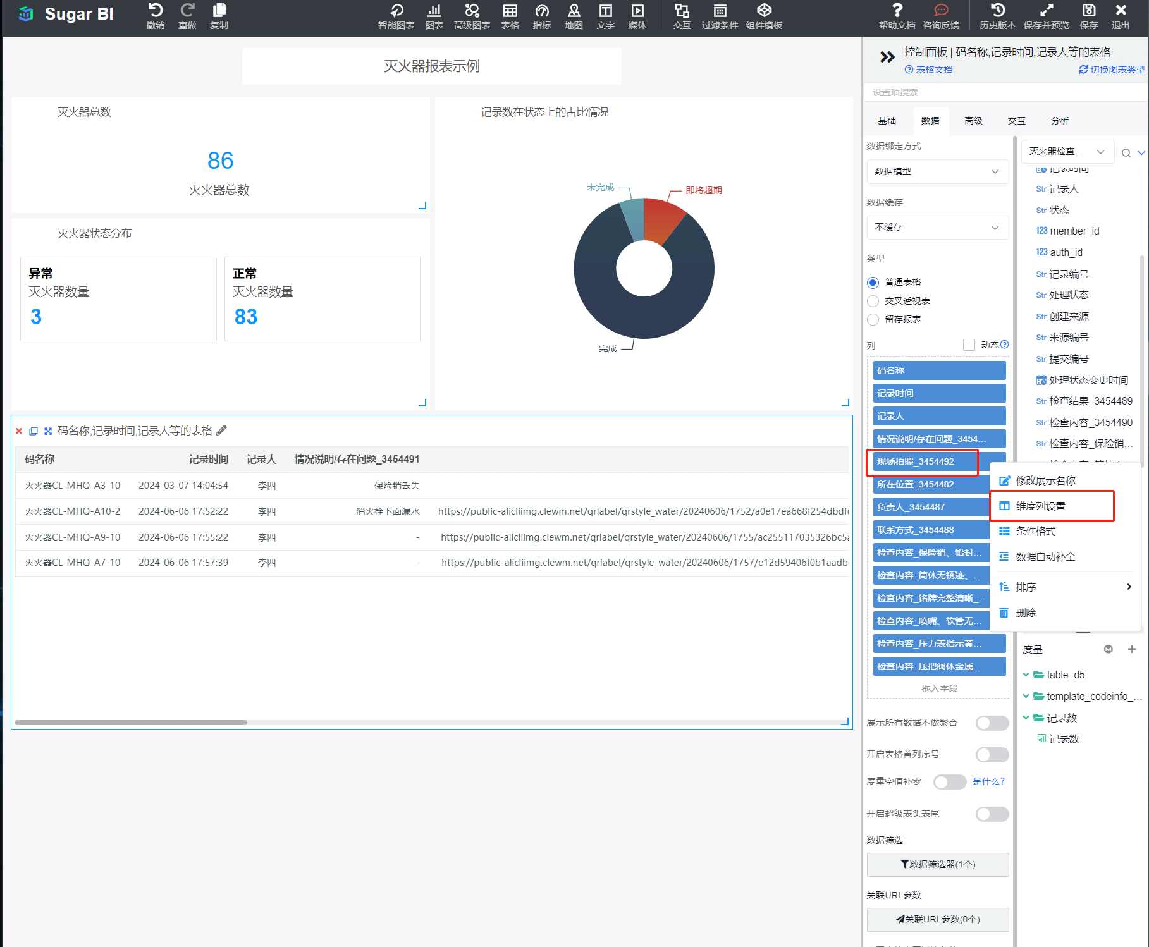Viewport: 1149px width, 947px height.
Task: Click the 关联URL参数(0个) button
Action: coord(938,919)
